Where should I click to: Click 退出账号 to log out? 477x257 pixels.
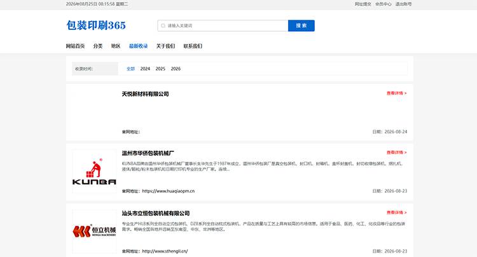tap(403, 4)
